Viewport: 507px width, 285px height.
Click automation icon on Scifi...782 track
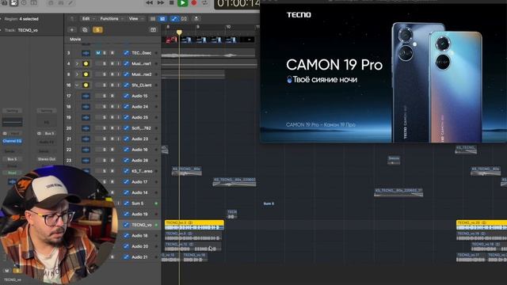pos(126,128)
